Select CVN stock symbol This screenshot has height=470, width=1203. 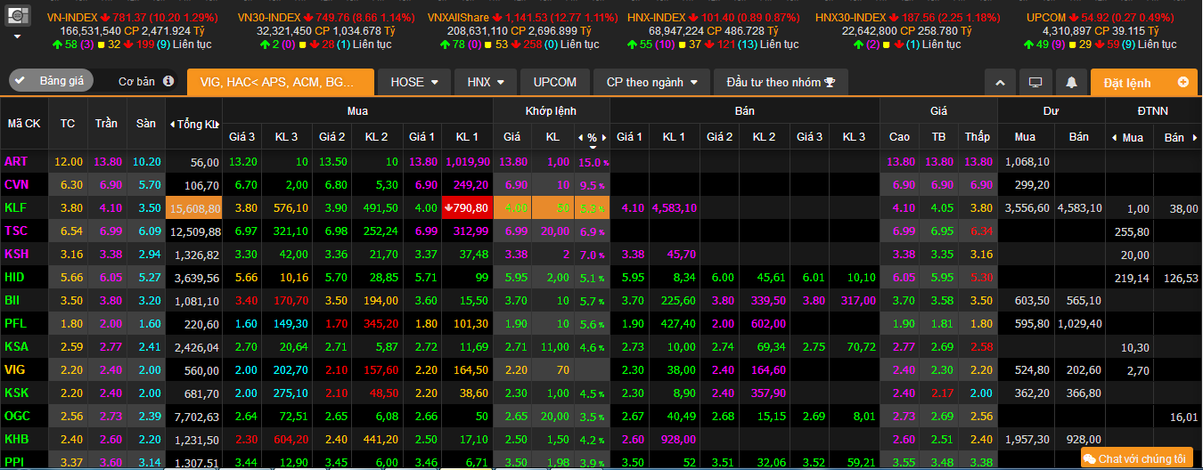point(17,184)
